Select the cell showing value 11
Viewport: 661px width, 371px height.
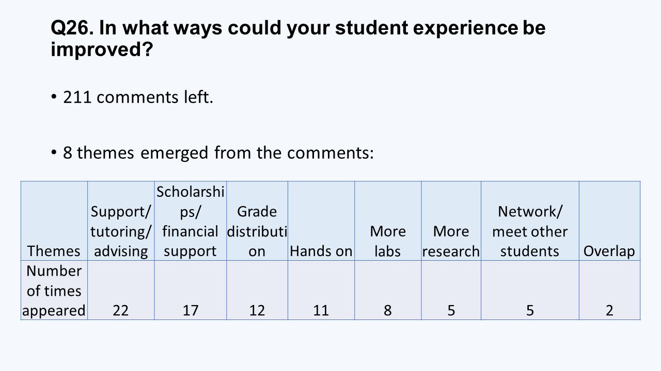coord(321,290)
